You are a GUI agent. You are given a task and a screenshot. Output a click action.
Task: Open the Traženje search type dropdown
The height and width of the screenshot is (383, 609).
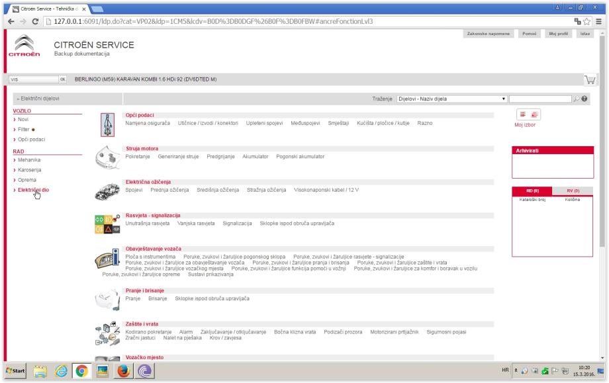(x=451, y=99)
